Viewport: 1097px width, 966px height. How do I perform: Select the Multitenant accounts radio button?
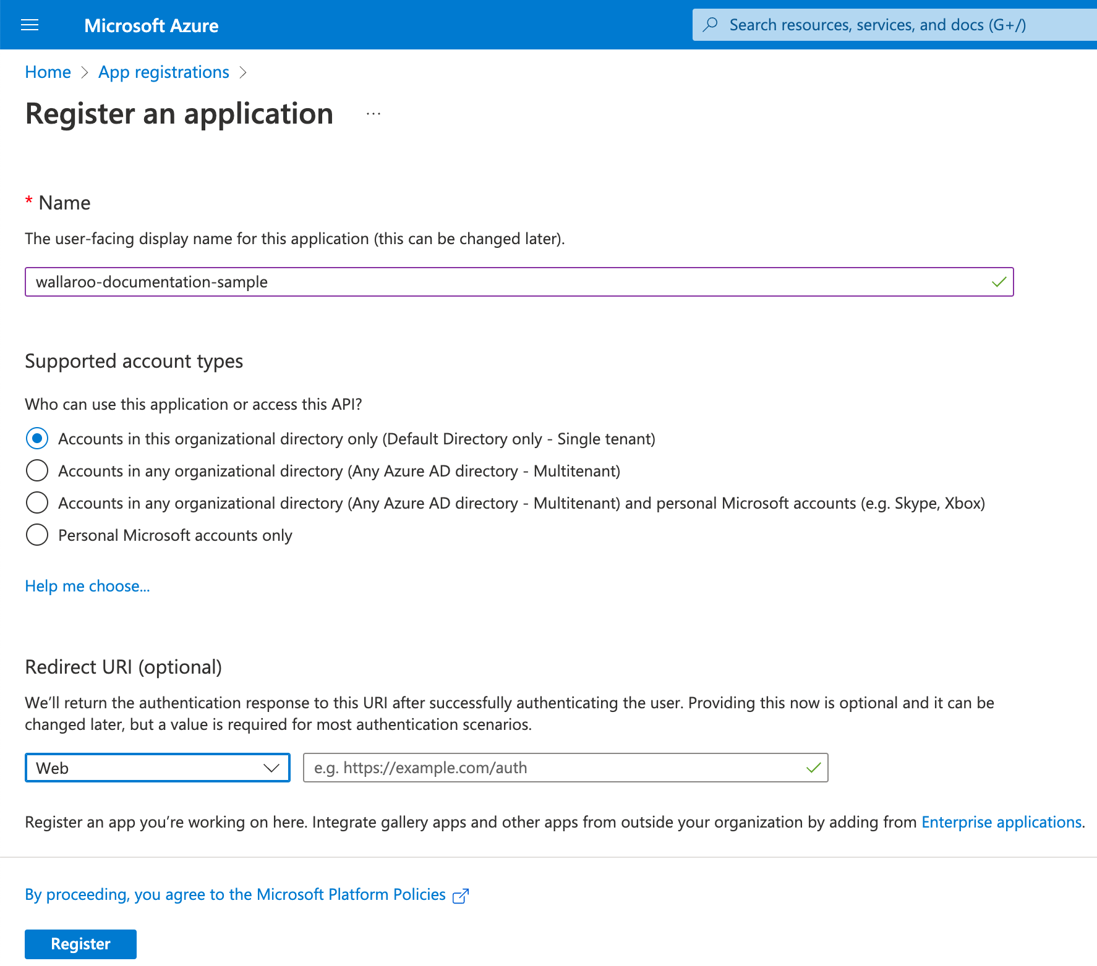coord(36,470)
